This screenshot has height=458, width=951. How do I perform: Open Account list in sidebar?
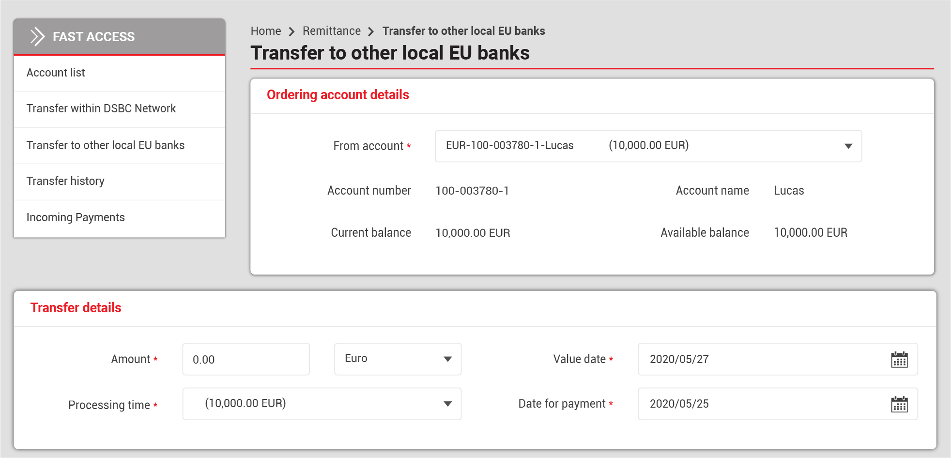click(x=56, y=73)
